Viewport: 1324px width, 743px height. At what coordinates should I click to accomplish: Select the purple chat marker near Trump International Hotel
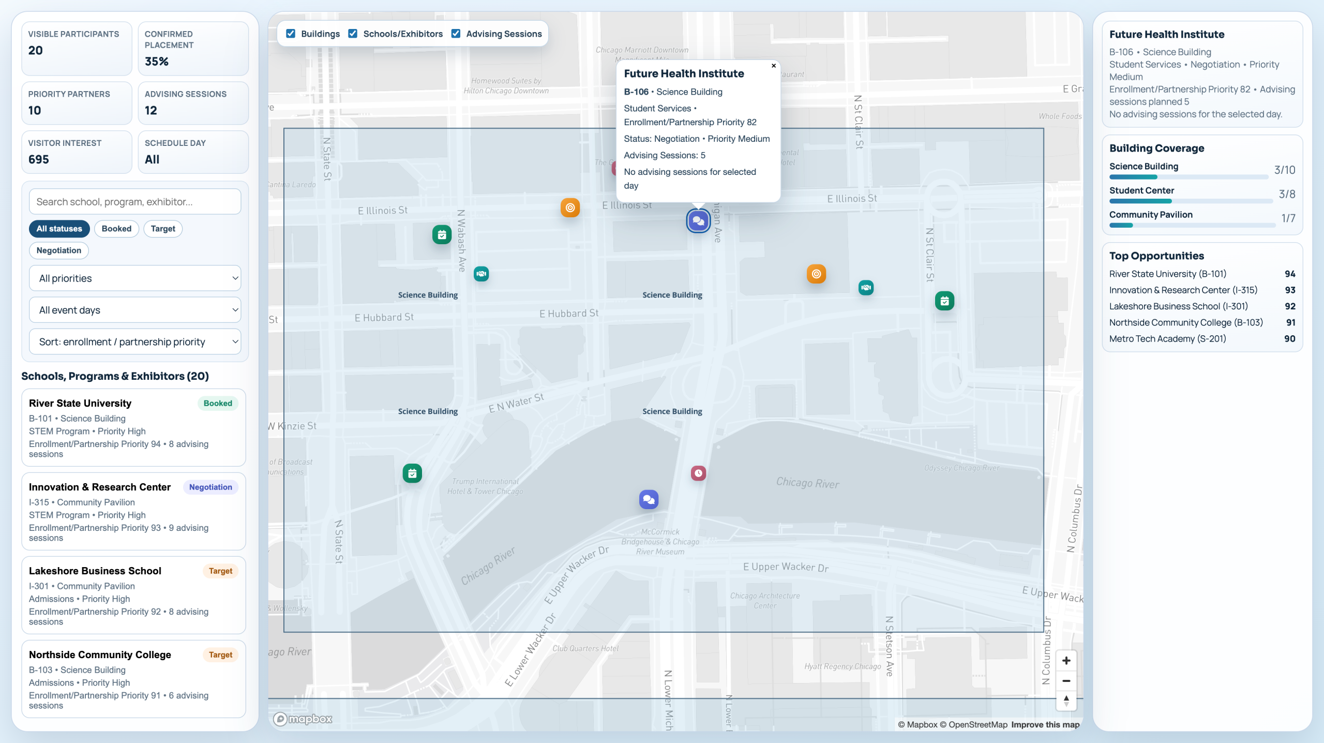[649, 499]
